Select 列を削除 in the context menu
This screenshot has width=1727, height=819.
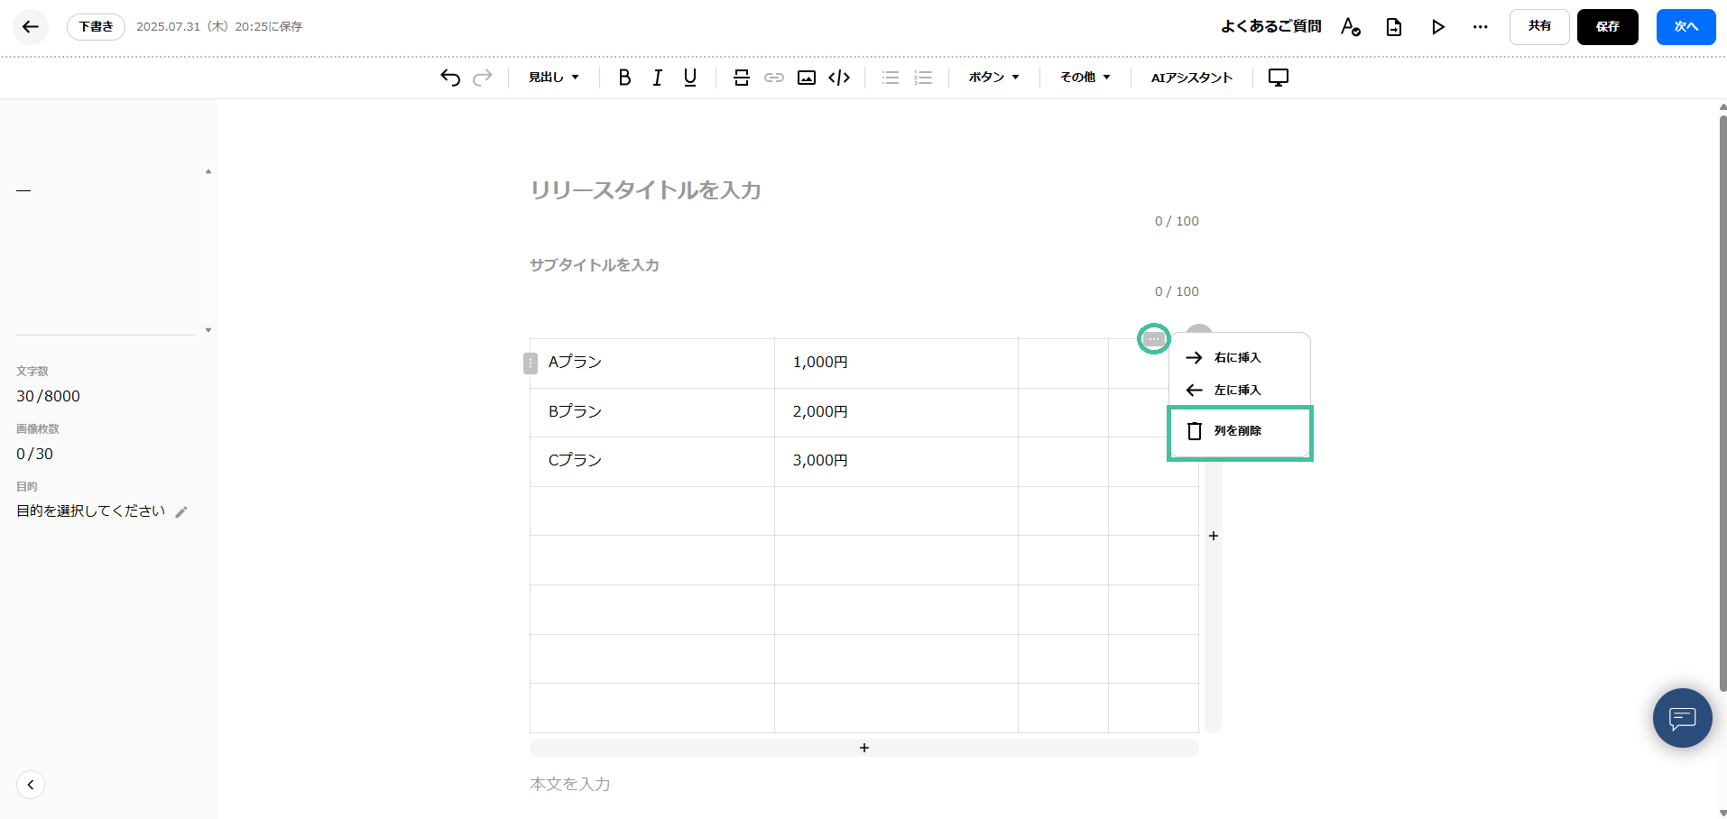(1239, 431)
